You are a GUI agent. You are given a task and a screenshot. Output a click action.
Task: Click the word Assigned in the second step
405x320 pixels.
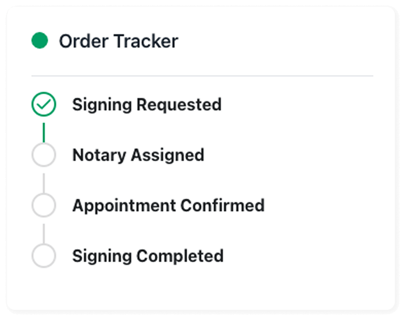tap(167, 155)
